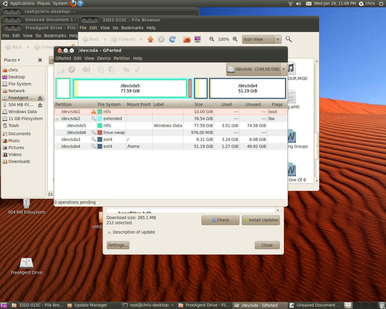Click the mail envelope in top panel

(309, 4)
